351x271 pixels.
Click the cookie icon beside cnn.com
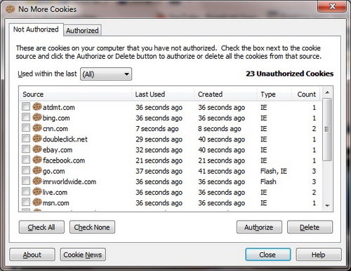[37, 128]
